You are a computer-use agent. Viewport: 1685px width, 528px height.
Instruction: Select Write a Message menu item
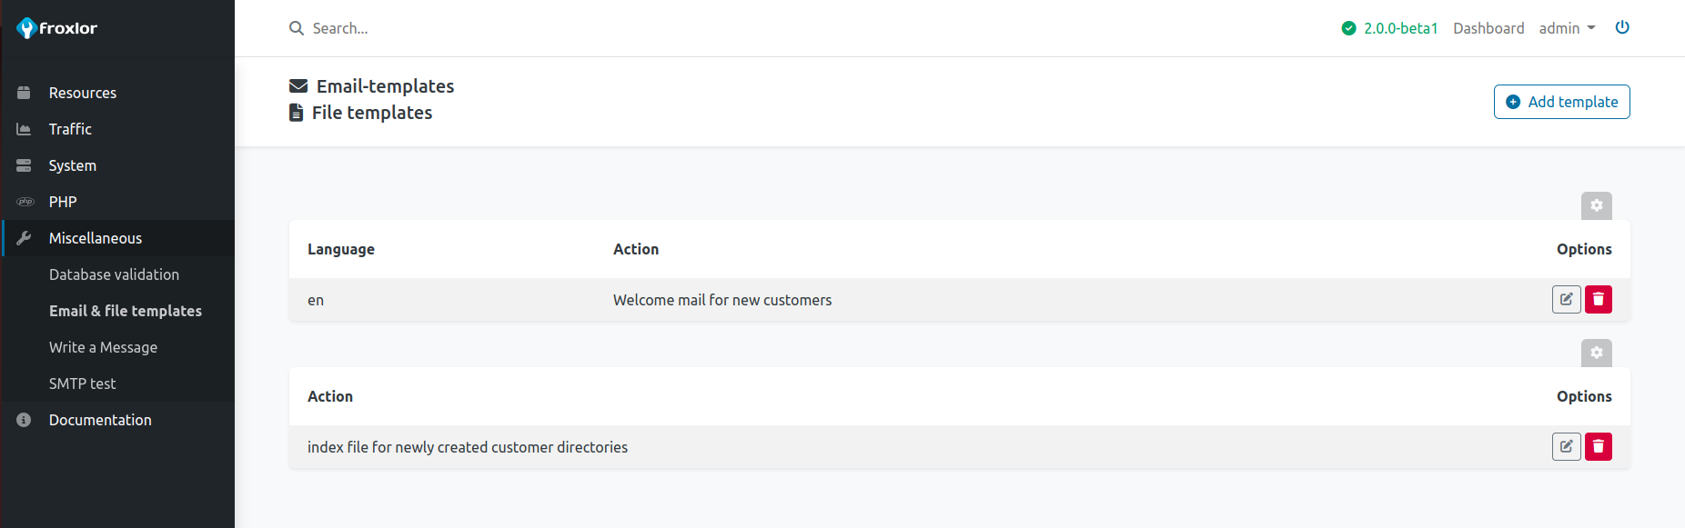coord(103,347)
